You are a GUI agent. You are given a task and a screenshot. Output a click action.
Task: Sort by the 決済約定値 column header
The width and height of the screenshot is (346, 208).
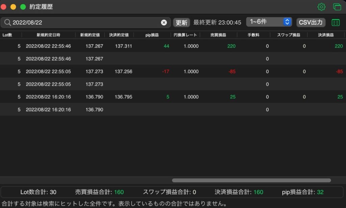[119, 35]
